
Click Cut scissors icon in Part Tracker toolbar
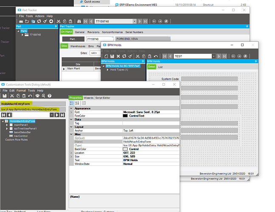[59, 21]
